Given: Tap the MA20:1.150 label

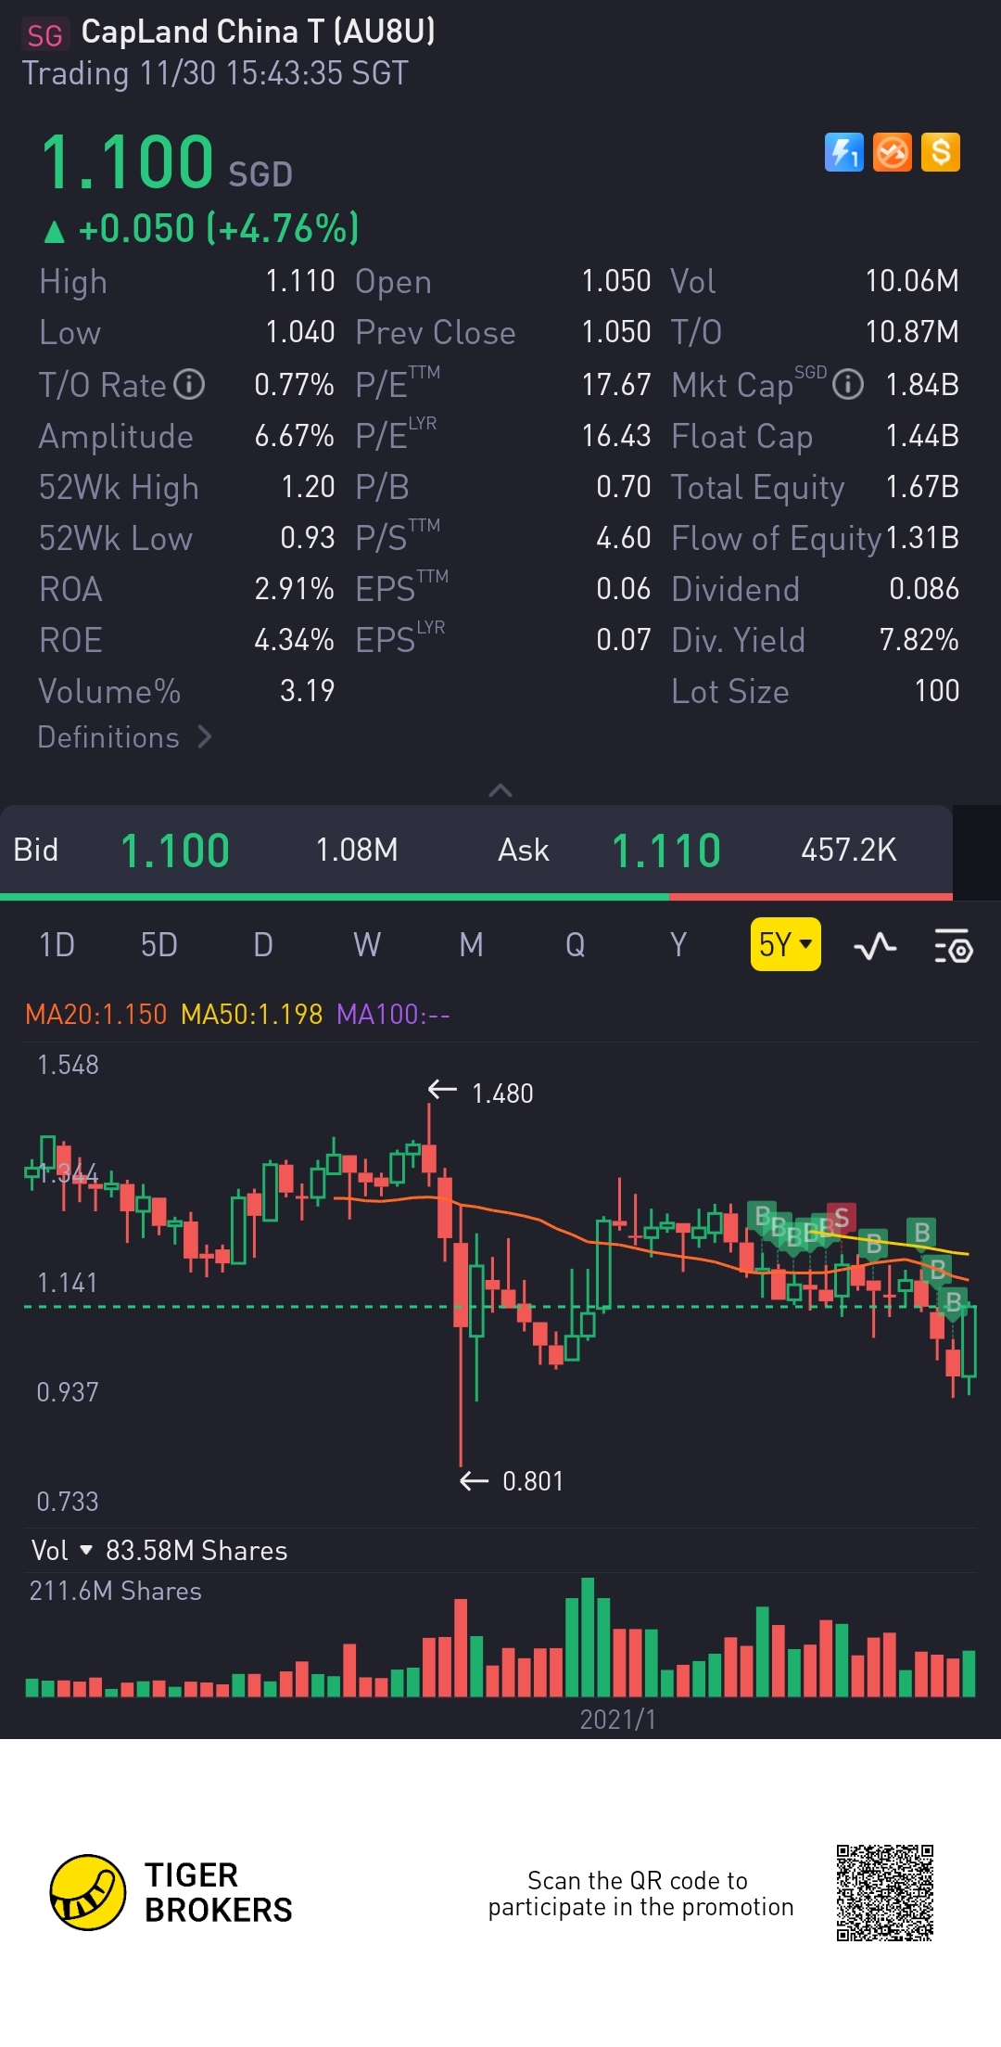Looking at the screenshot, I should [96, 1014].
